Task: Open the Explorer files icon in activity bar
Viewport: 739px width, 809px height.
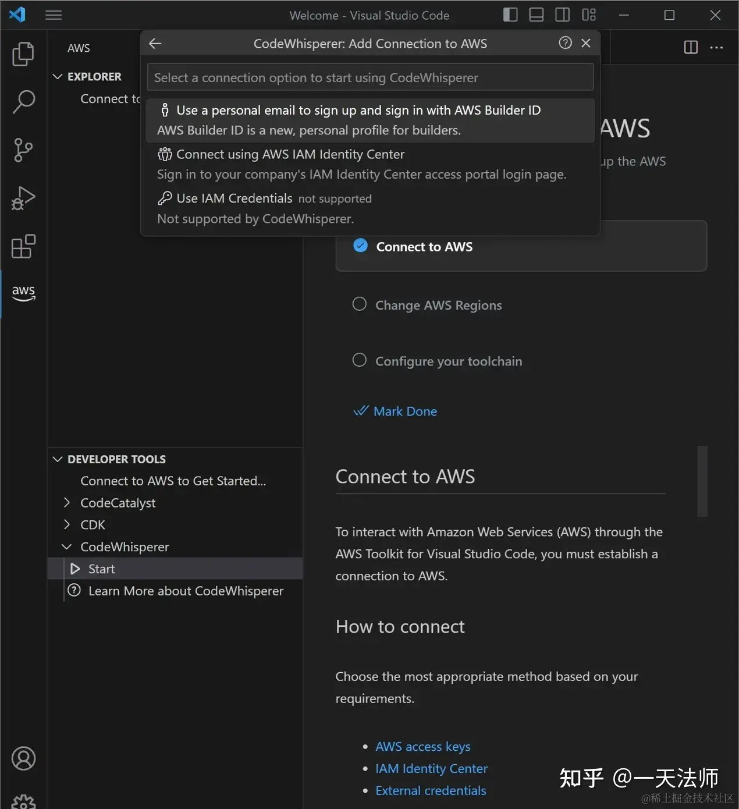Action: [23, 54]
